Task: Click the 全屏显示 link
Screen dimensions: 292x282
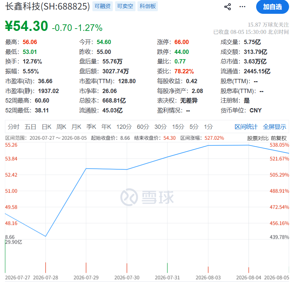Action: pos(275,127)
